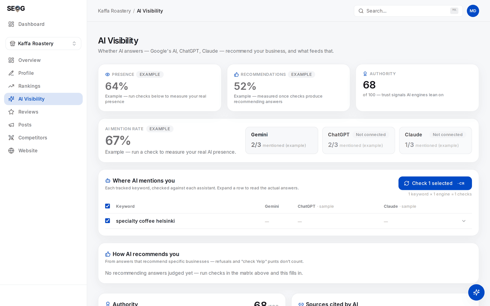490x306 pixels.
Task: Click the ChatGPT Not connected card
Action: pos(359,140)
